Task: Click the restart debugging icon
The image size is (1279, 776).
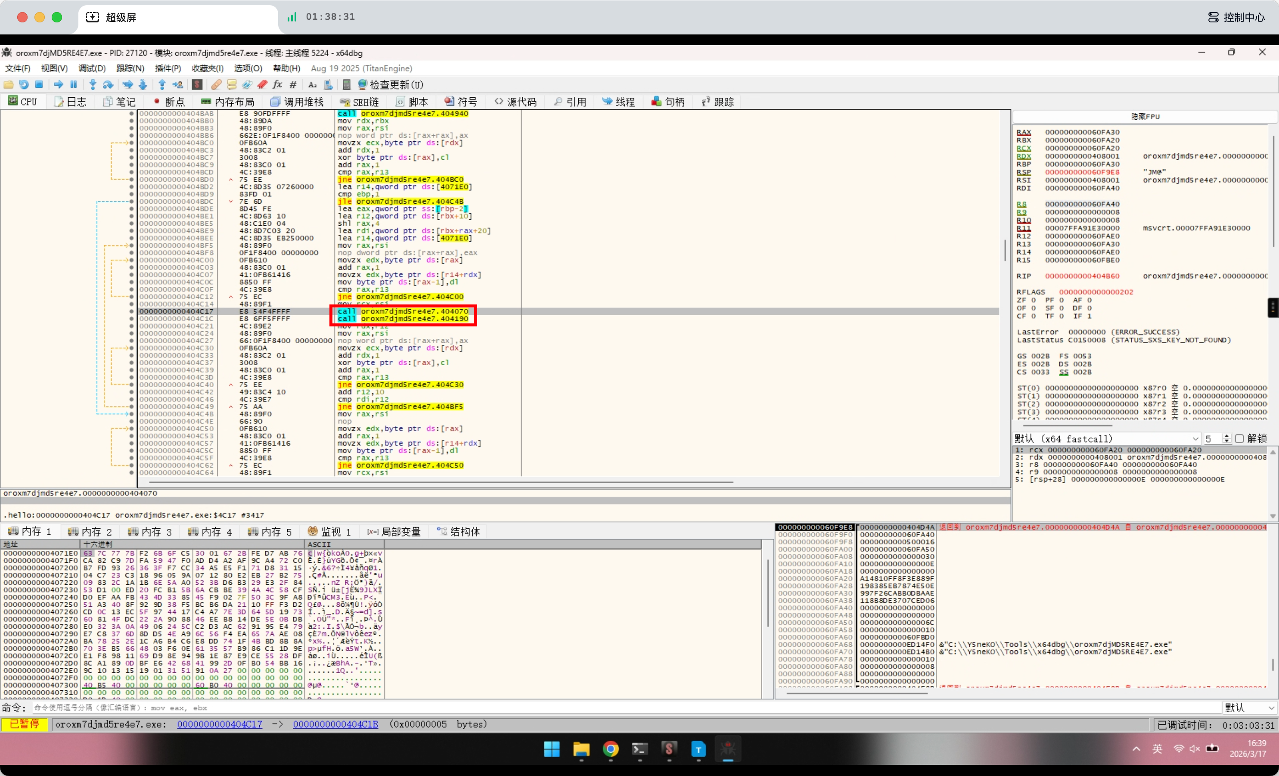Action: tap(23, 84)
